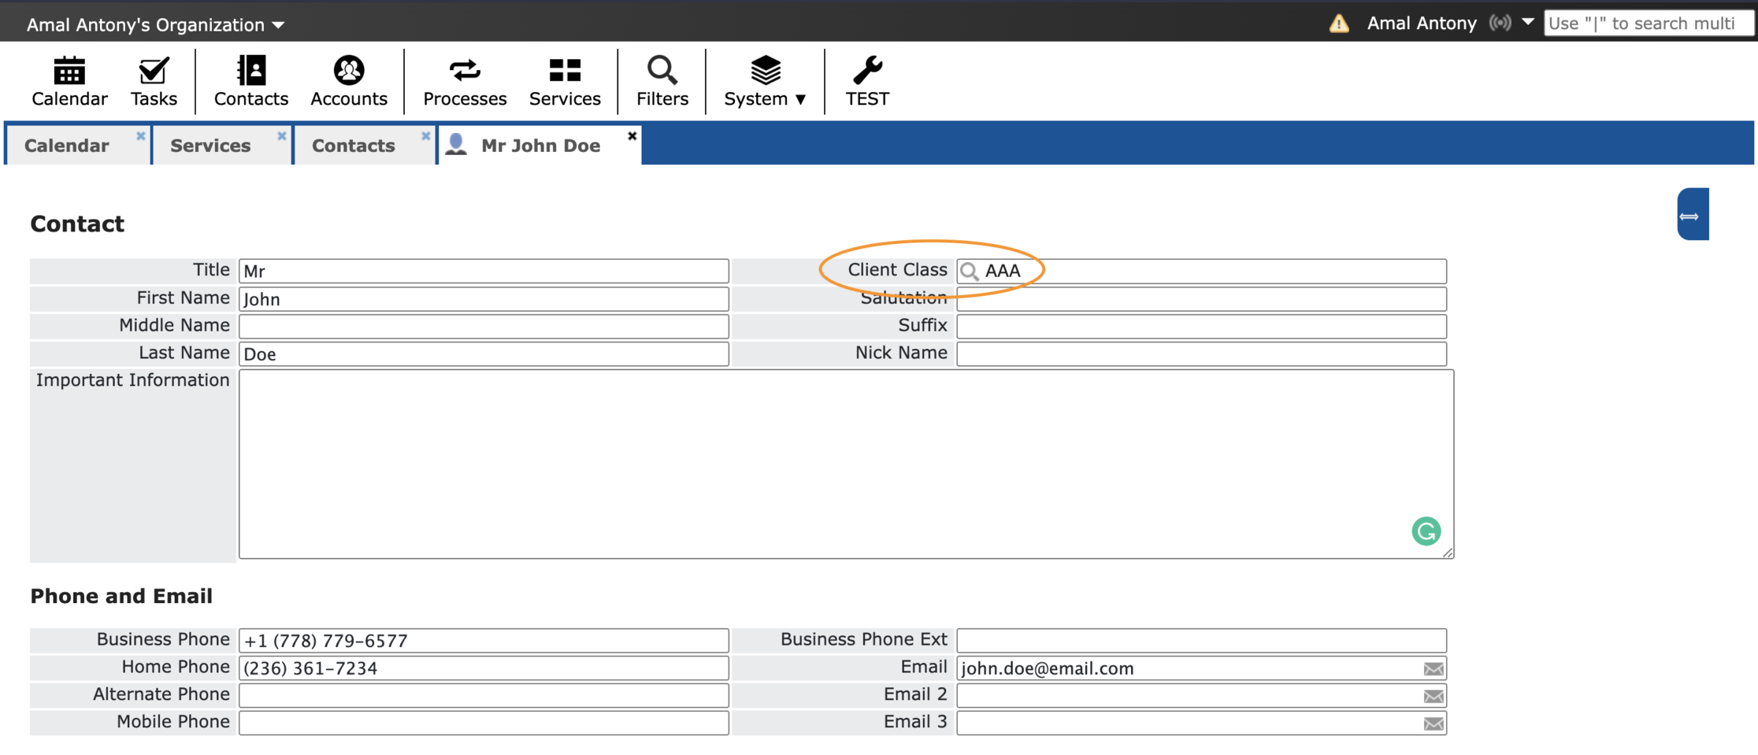The width and height of the screenshot is (1758, 755).
Task: Click the warning triangle near Amal Antony
Action: tap(1337, 23)
